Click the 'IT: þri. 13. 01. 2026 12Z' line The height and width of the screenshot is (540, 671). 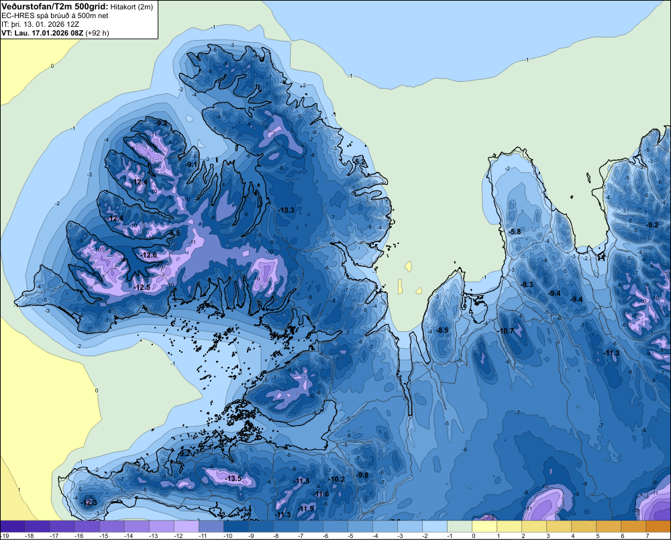[x=40, y=24]
